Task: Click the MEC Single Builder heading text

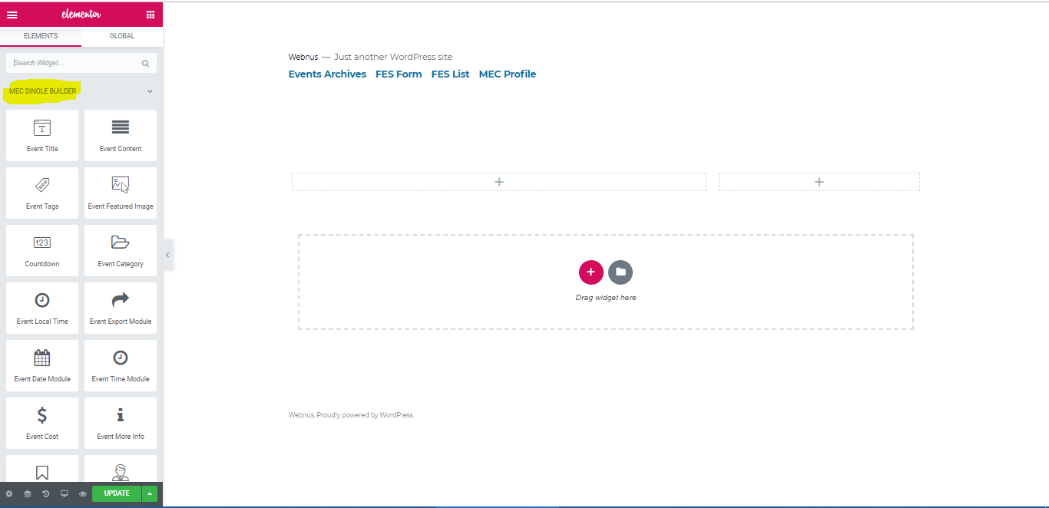Action: pos(43,91)
